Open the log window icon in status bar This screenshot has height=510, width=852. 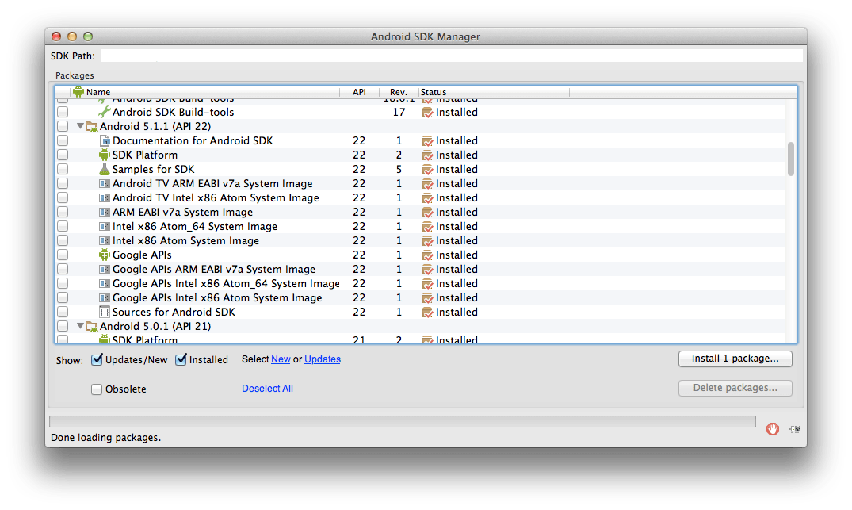[x=795, y=429]
